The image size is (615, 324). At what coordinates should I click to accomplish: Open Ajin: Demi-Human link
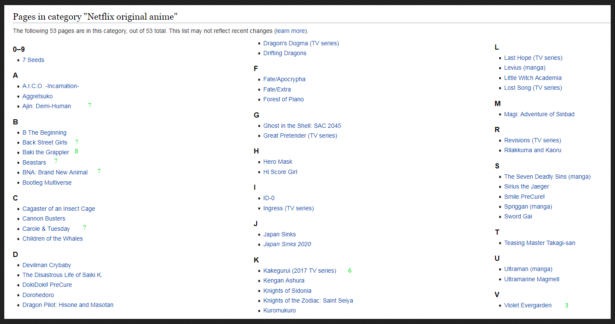(x=47, y=106)
